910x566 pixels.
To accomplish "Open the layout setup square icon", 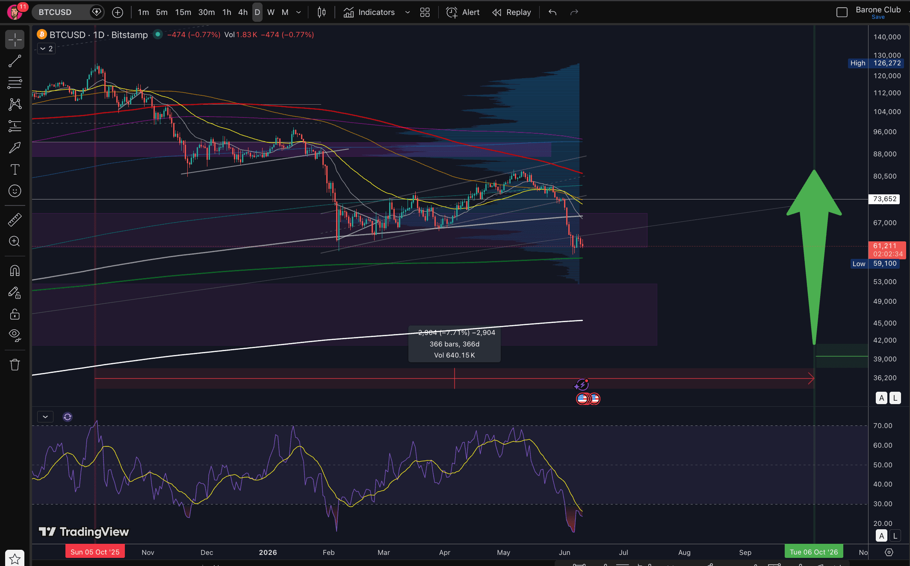I will pos(842,12).
